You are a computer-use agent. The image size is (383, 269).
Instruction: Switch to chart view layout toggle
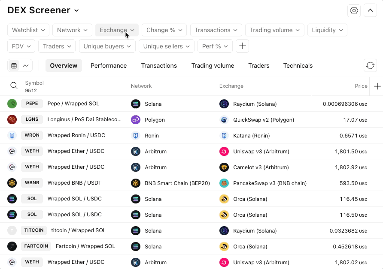[x=26, y=66]
